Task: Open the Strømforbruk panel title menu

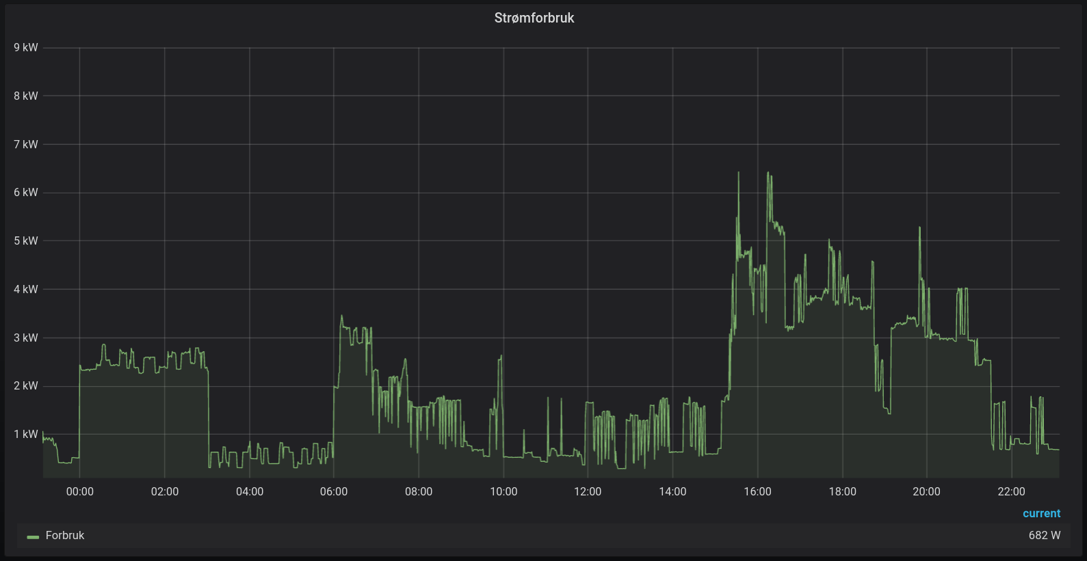Action: coord(534,18)
